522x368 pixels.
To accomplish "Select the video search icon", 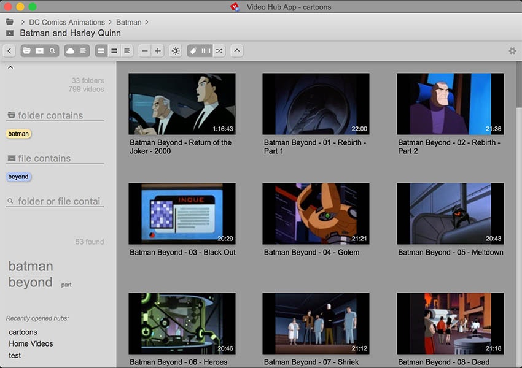I will pos(39,50).
